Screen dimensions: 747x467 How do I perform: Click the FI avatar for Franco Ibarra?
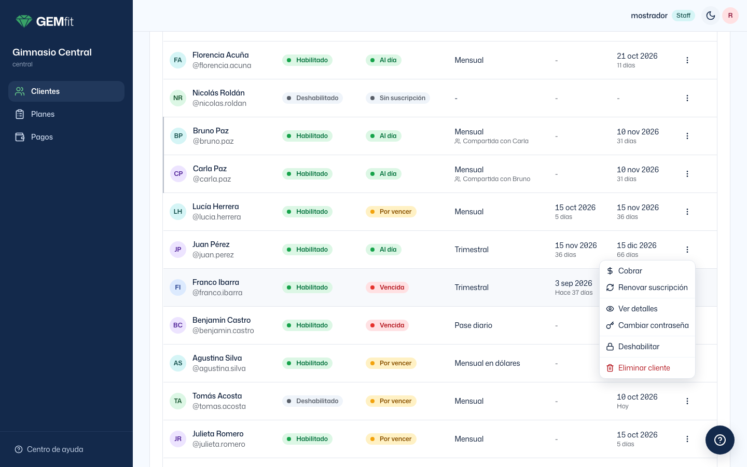point(178,287)
